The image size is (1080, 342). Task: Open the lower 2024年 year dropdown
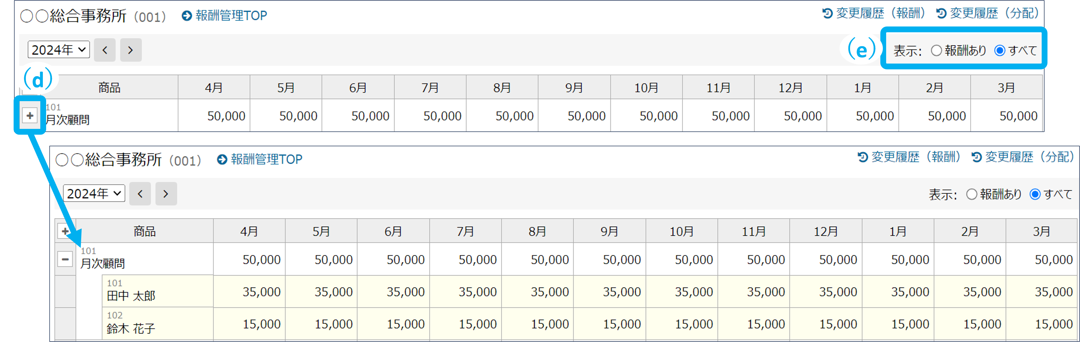94,193
